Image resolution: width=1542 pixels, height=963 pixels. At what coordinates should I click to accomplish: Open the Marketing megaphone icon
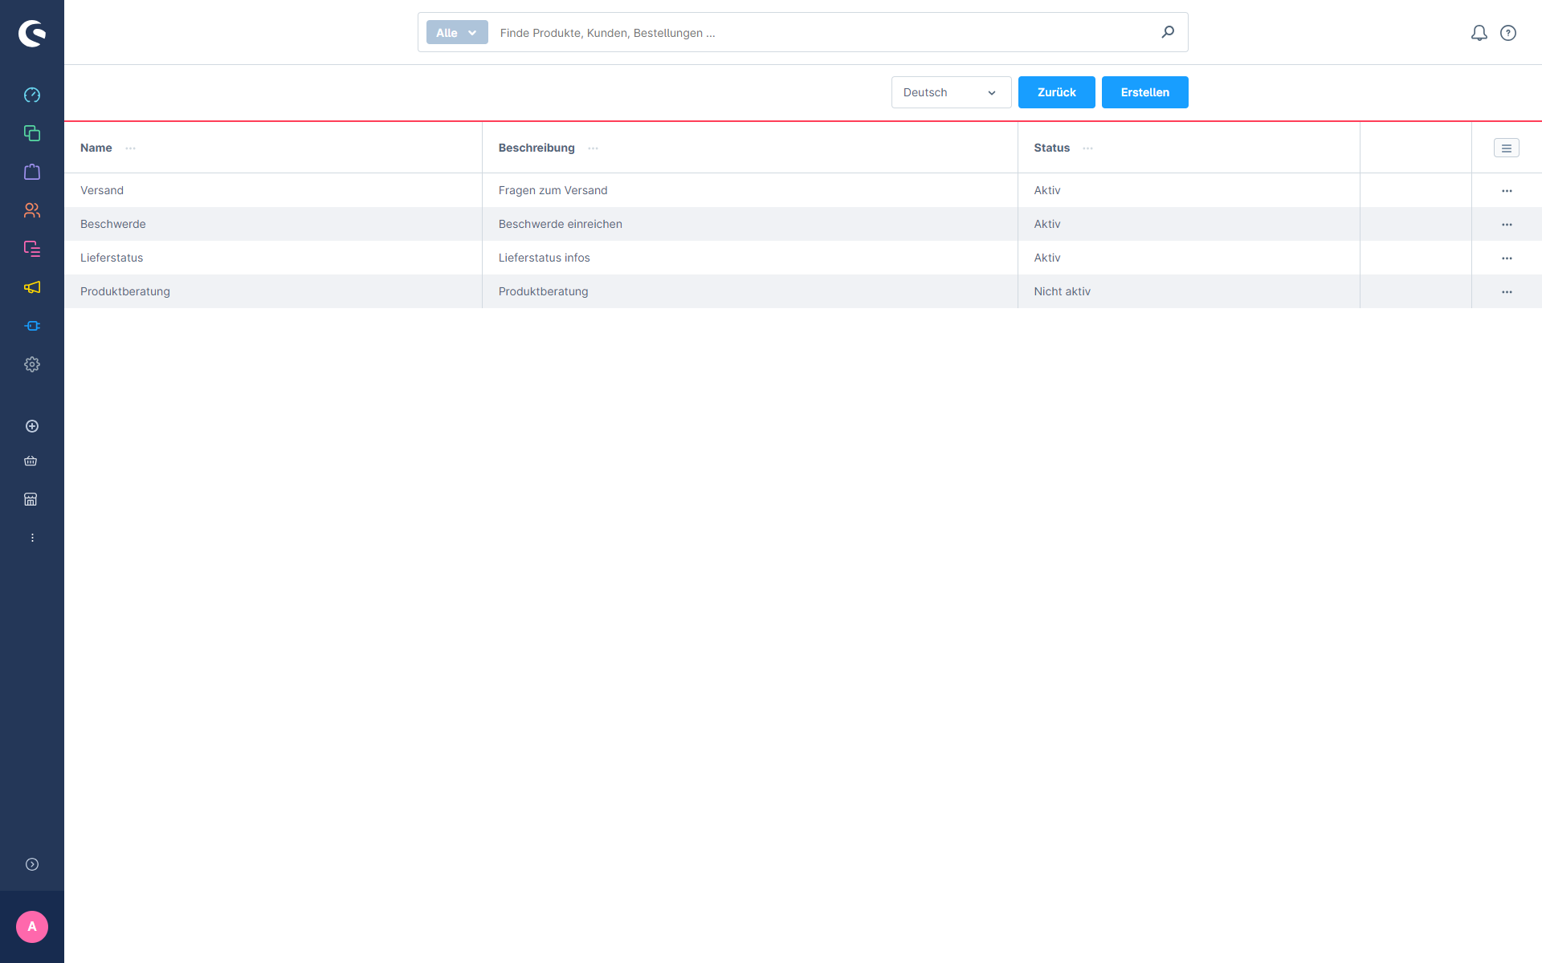pos(32,287)
